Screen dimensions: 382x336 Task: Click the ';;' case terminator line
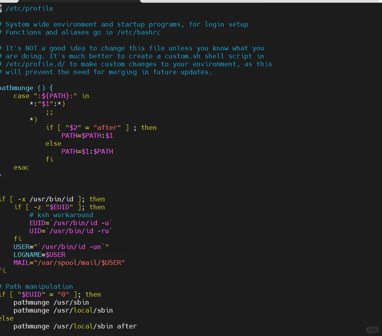pos(49,112)
